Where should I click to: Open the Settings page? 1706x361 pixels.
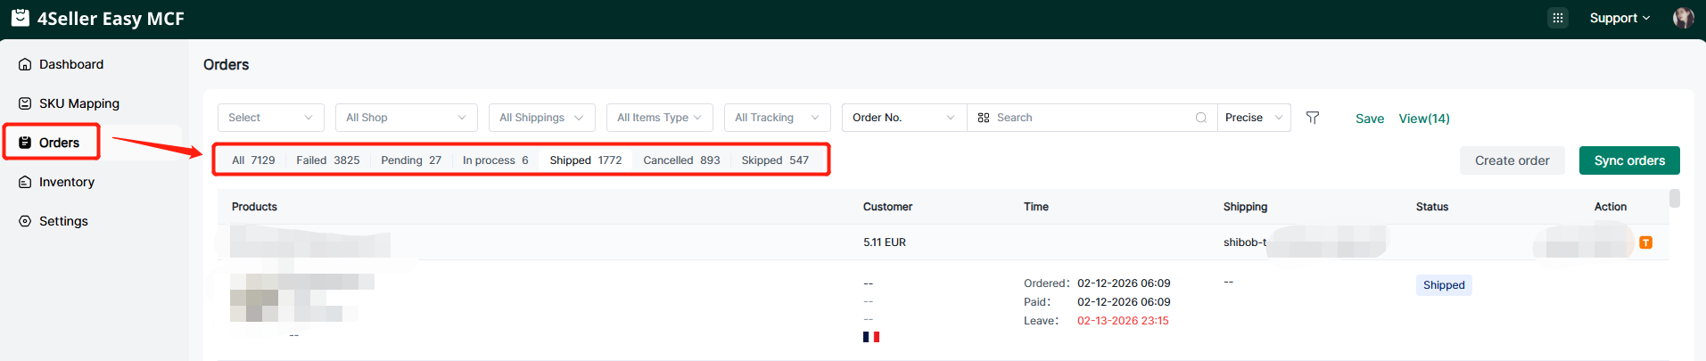(x=63, y=221)
